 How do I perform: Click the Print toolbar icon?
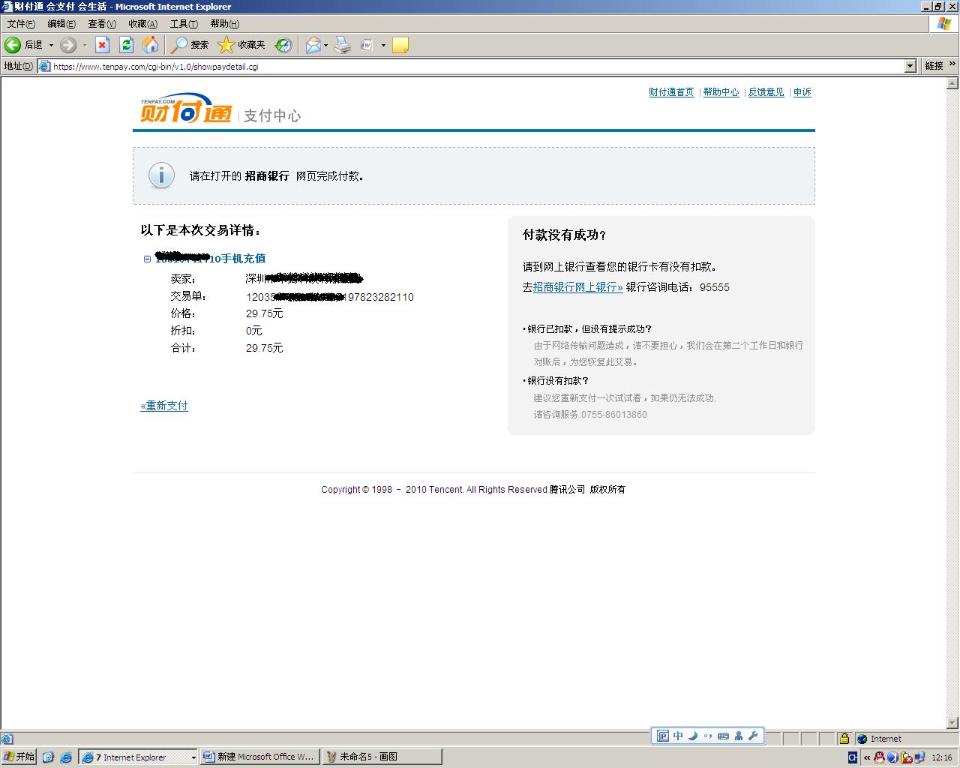(x=343, y=45)
